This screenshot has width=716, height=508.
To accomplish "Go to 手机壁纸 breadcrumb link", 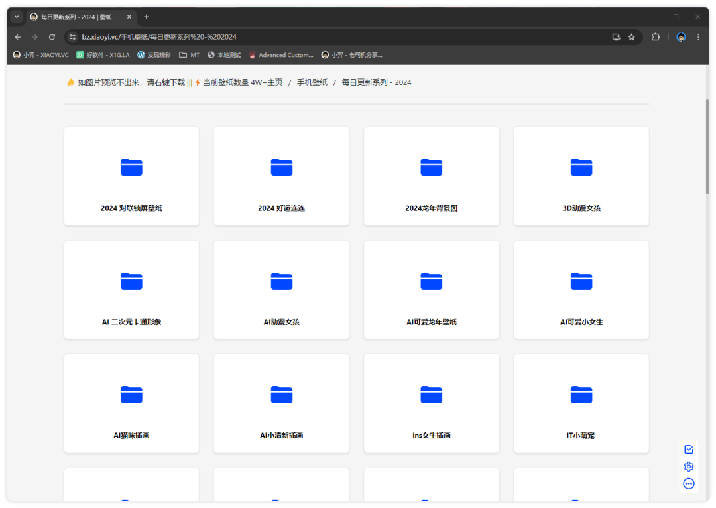I will click(x=312, y=82).
